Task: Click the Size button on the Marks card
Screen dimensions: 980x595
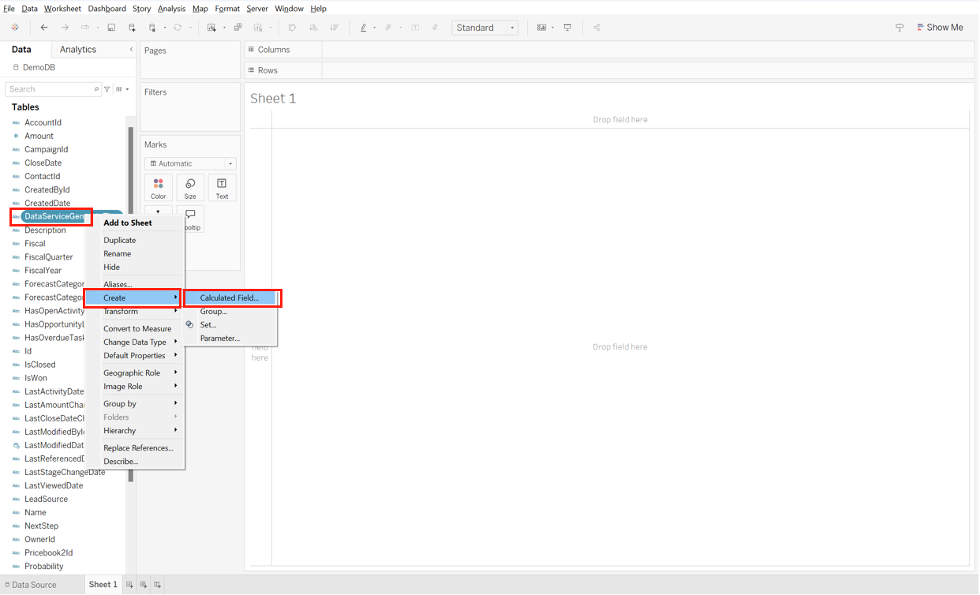Action: point(190,187)
